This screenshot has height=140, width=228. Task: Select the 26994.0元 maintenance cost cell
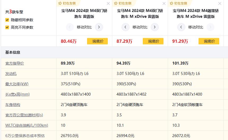(x=140, y=135)
